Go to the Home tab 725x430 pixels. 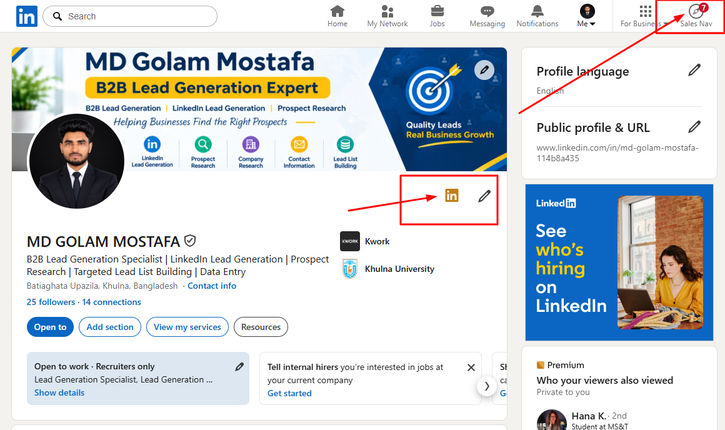(337, 16)
